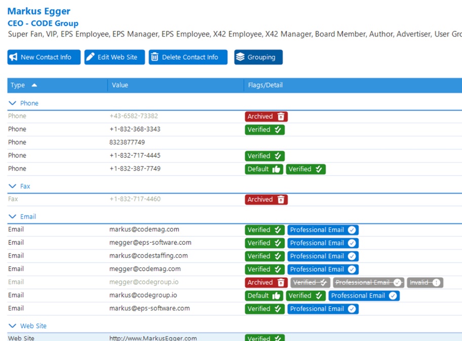
Task: Click Default badge on markus@codegroup.io
Action: tap(264, 295)
